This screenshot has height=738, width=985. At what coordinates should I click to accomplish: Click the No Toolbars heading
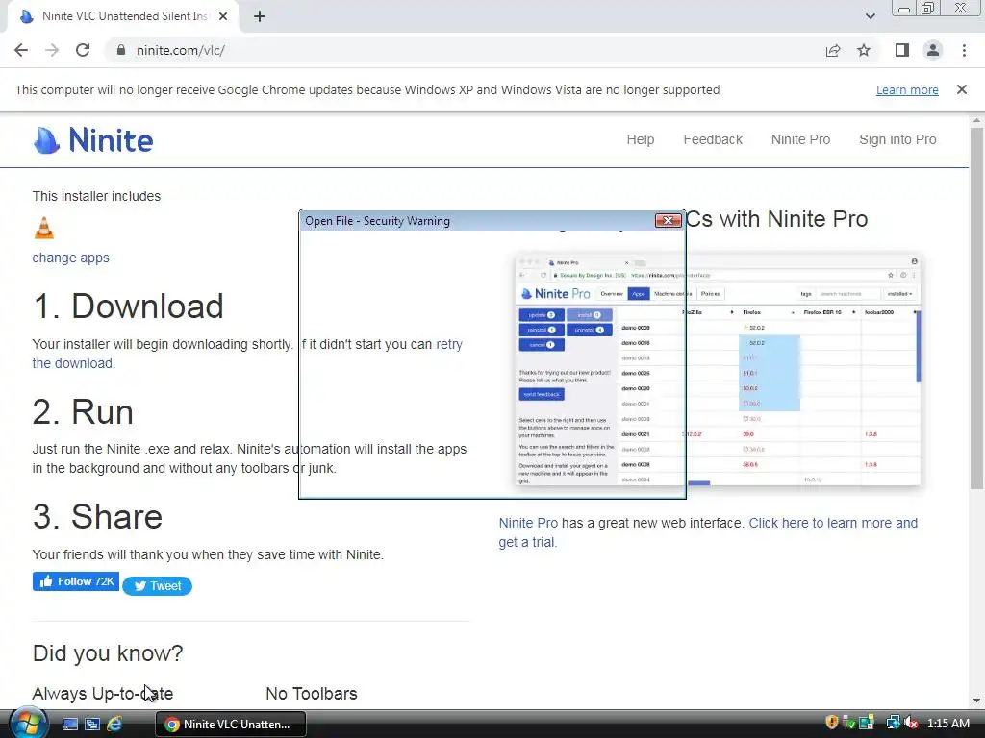click(x=312, y=694)
